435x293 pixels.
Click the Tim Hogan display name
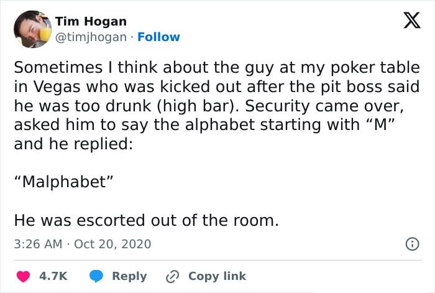91,21
